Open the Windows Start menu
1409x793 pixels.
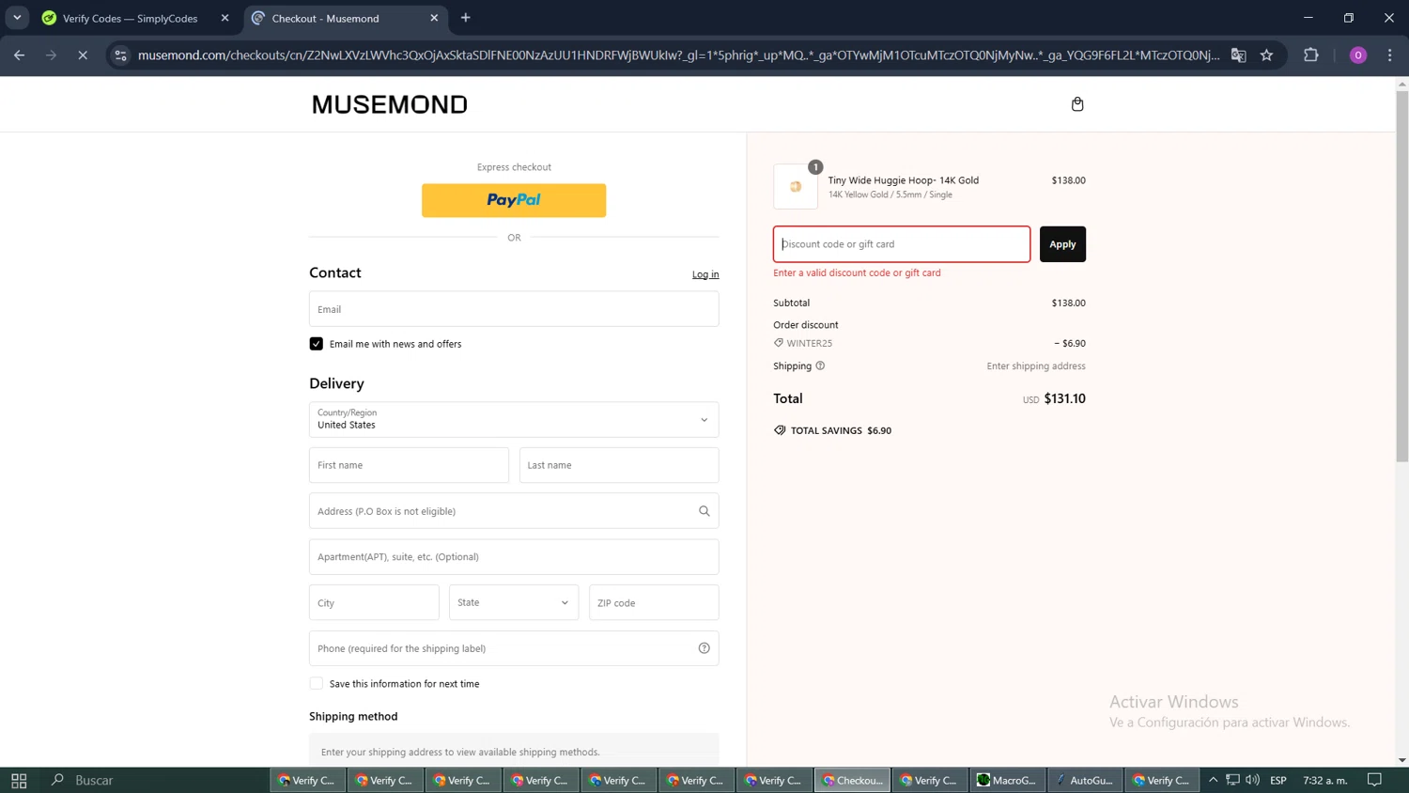tap(19, 780)
